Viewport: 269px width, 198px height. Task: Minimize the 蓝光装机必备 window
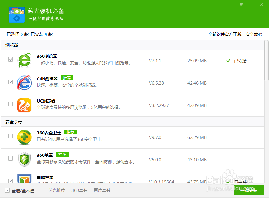251,5
